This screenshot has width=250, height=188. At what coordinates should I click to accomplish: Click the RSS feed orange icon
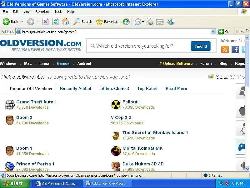coord(225,50)
